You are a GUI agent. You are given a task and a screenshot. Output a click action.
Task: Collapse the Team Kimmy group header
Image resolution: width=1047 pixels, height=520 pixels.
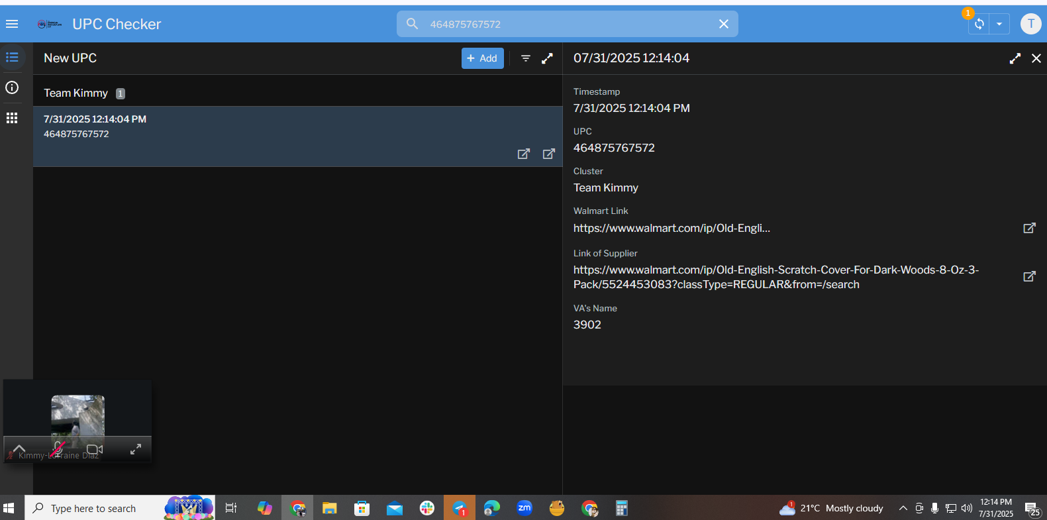tap(298, 93)
